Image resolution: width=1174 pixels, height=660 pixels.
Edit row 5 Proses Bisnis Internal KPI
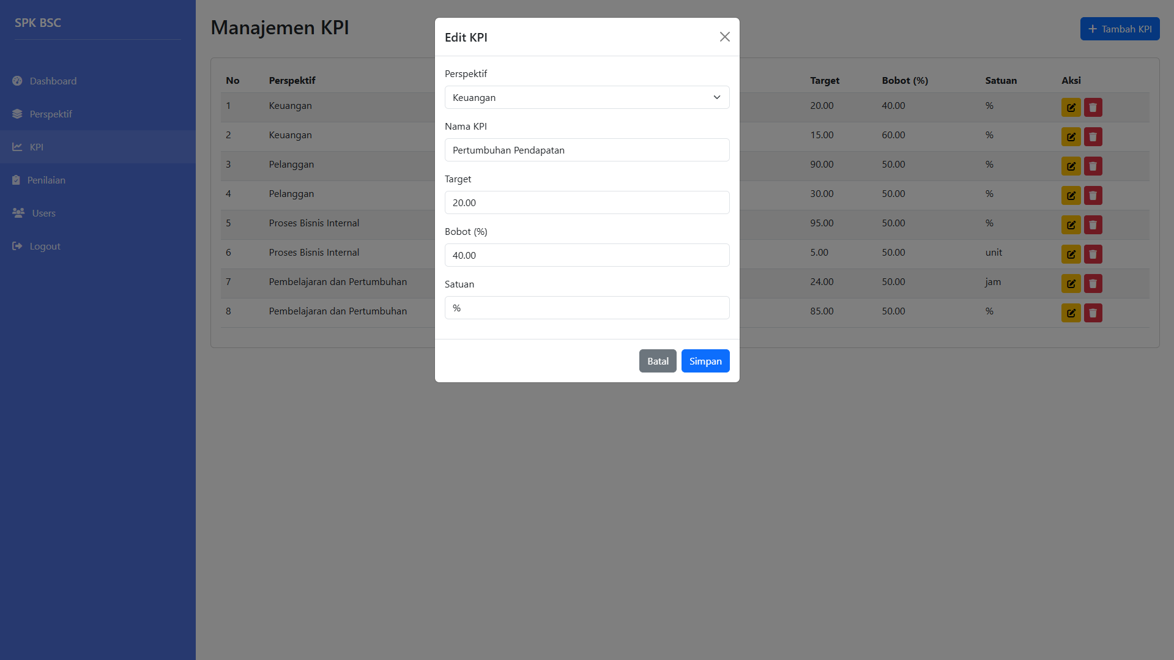click(x=1071, y=224)
